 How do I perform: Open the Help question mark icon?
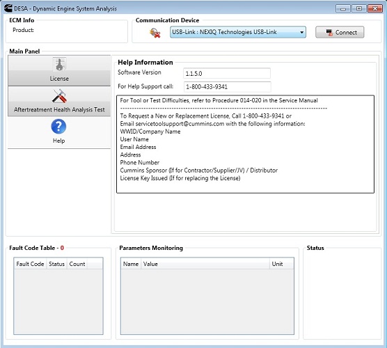coord(58,127)
